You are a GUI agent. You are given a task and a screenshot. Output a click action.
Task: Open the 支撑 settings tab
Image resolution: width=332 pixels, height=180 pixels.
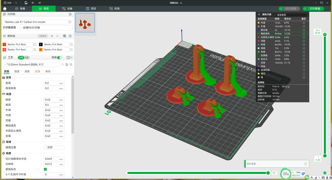point(38,71)
